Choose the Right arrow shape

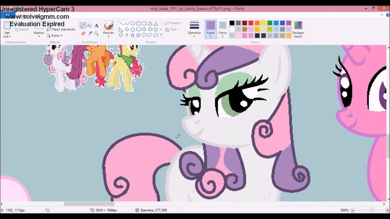tap(144, 29)
